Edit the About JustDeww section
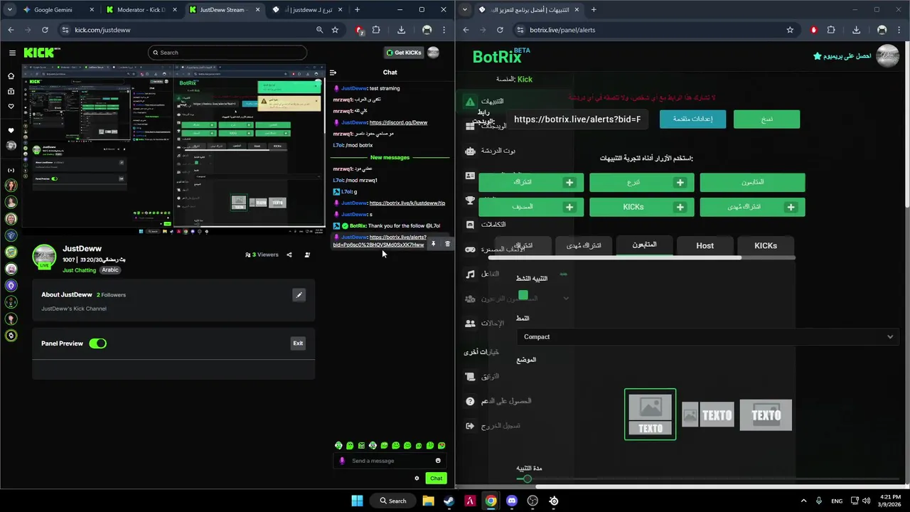 [x=299, y=295]
